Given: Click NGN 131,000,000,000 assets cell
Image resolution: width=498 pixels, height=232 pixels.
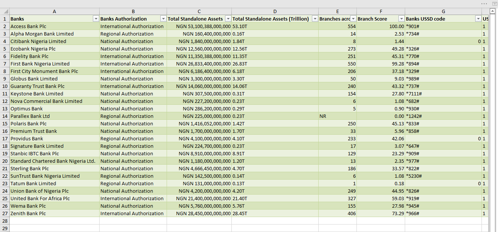Looking at the screenshot, I should (199, 183).
